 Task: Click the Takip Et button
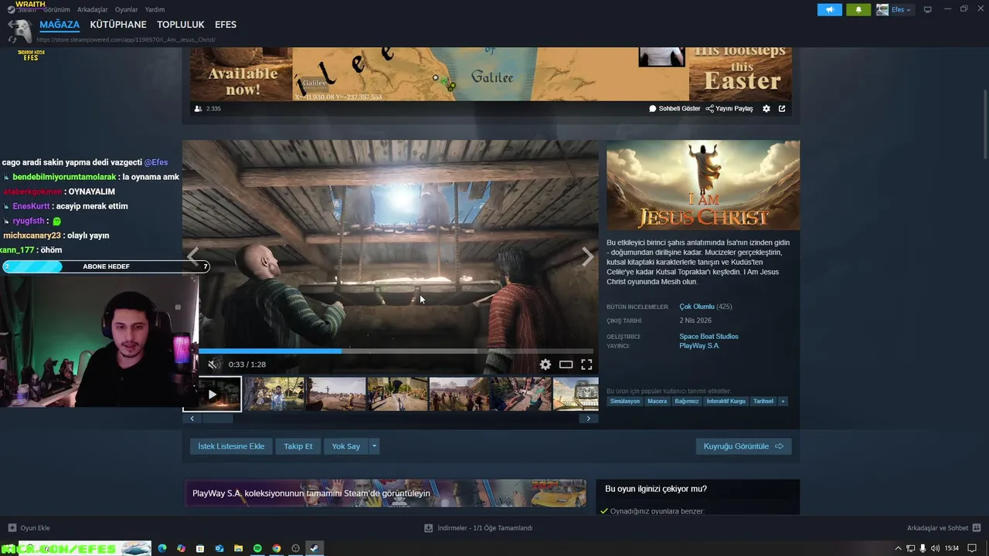(298, 446)
